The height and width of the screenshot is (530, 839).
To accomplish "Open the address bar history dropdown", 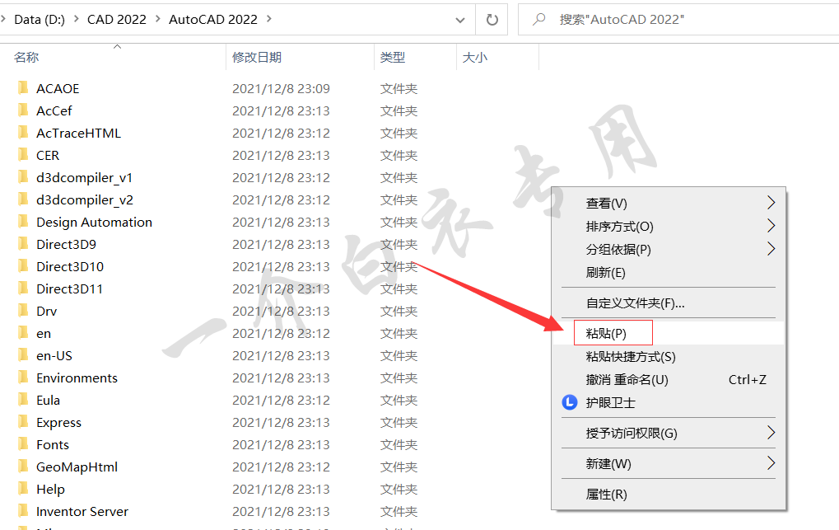I will (x=459, y=21).
